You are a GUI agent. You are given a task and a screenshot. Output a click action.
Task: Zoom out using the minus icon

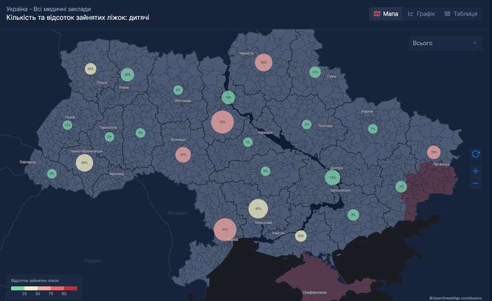click(475, 183)
